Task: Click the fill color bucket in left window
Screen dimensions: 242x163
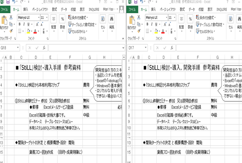Action: click(x=28, y=31)
